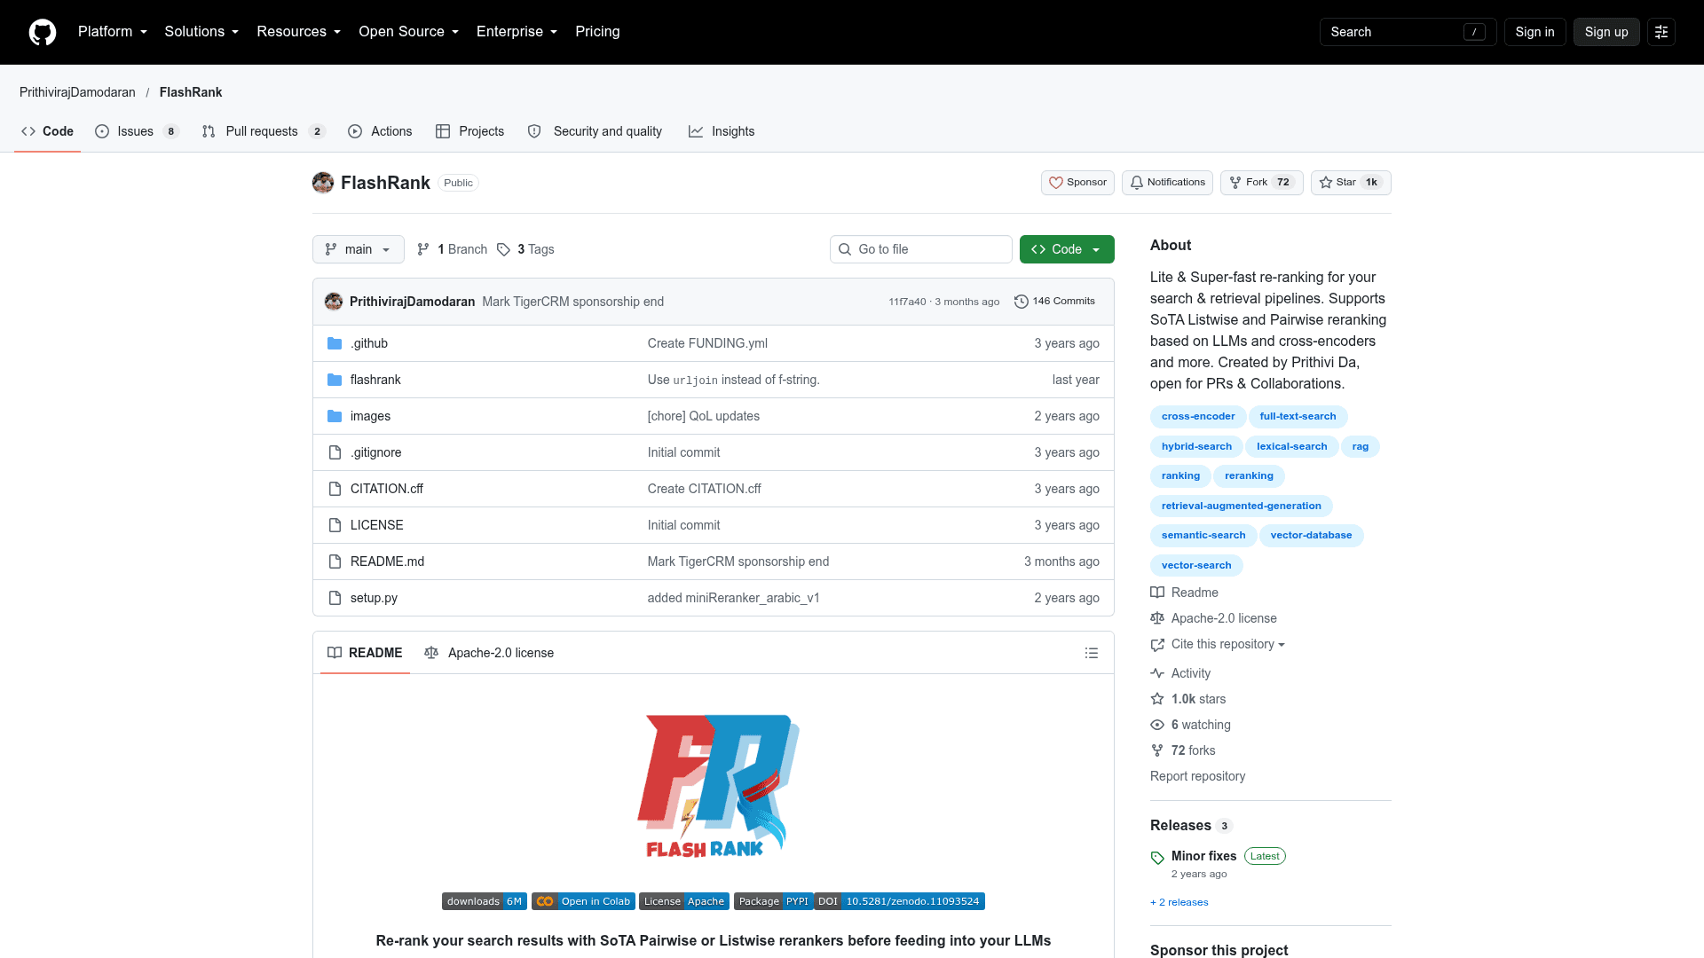
Task: Open the GitHub logo homepage
Action: [x=43, y=32]
